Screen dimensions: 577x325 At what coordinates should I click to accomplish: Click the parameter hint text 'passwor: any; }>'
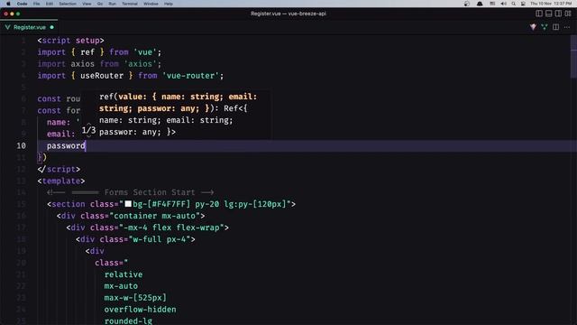(137, 132)
